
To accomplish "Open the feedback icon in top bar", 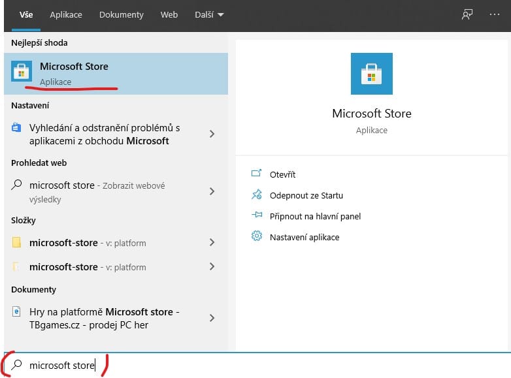I will coord(467,14).
